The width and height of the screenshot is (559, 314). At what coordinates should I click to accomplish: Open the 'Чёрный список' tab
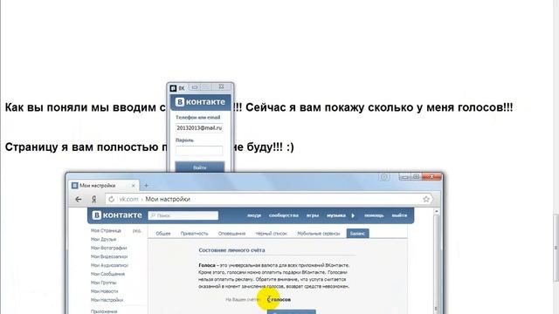tap(272, 234)
